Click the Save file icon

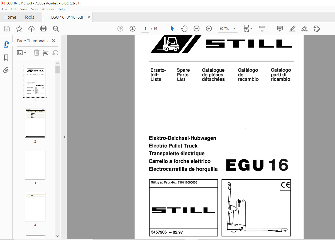7,29
